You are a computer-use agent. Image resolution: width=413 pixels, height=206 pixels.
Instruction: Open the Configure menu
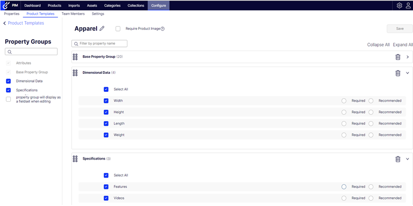158,6
